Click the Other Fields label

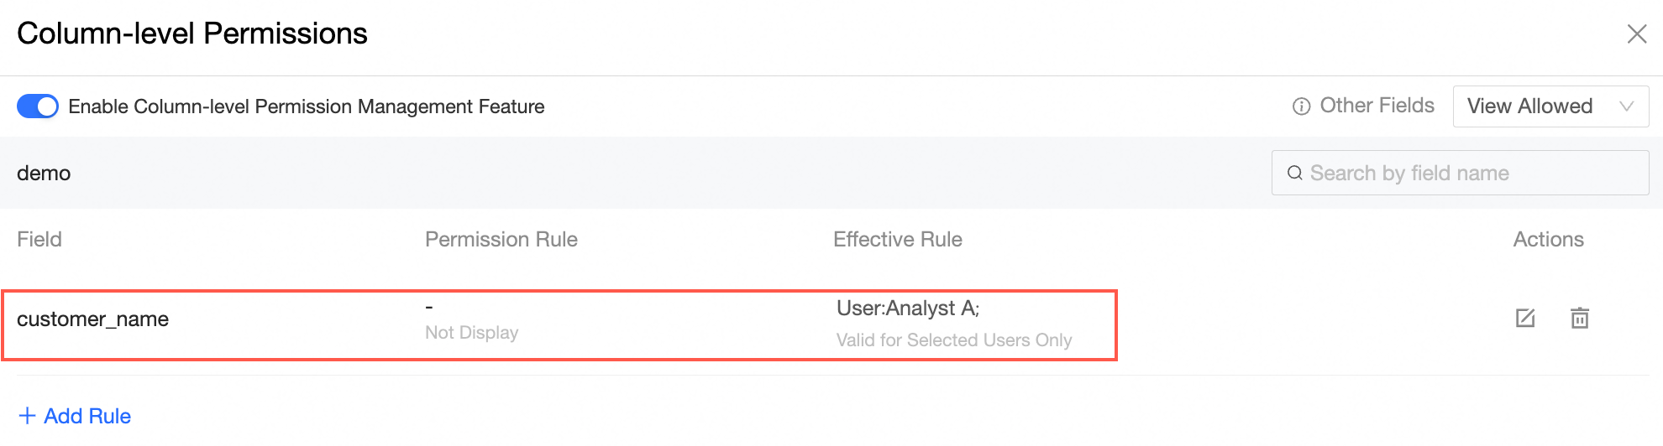coord(1377,106)
